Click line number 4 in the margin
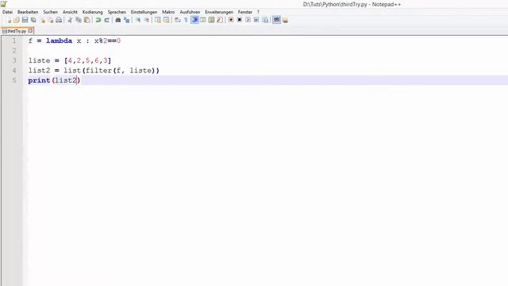This screenshot has width=508, height=286. click(14, 71)
